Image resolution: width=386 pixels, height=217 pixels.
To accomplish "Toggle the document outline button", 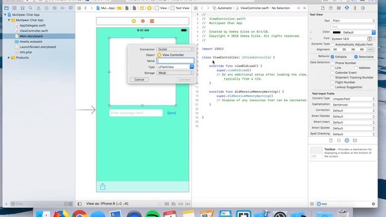I will coord(80,204).
